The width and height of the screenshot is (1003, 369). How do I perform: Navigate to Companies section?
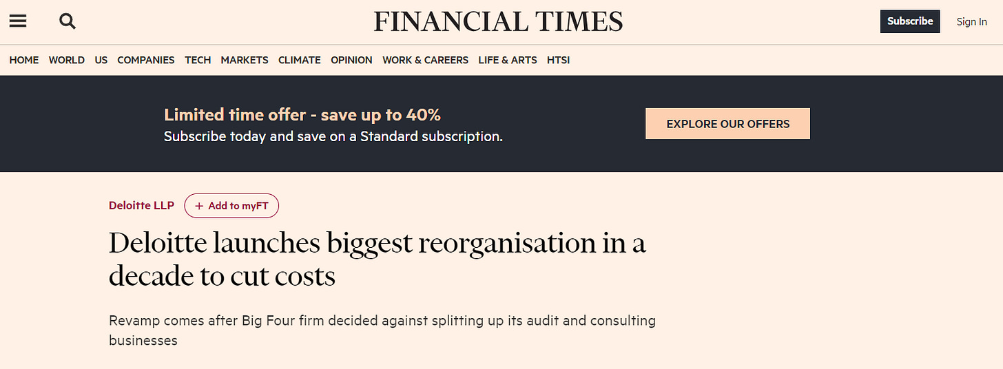(x=146, y=60)
